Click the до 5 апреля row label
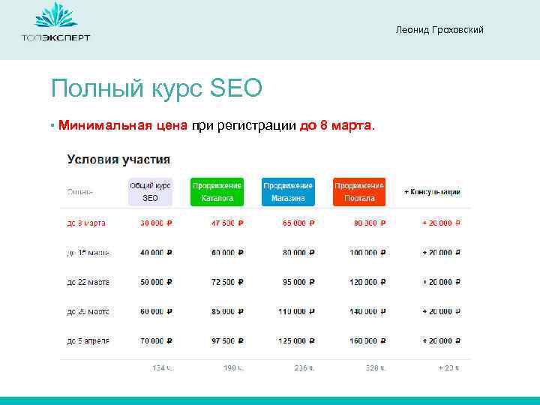Screen dimensions: 540x405 (88, 341)
